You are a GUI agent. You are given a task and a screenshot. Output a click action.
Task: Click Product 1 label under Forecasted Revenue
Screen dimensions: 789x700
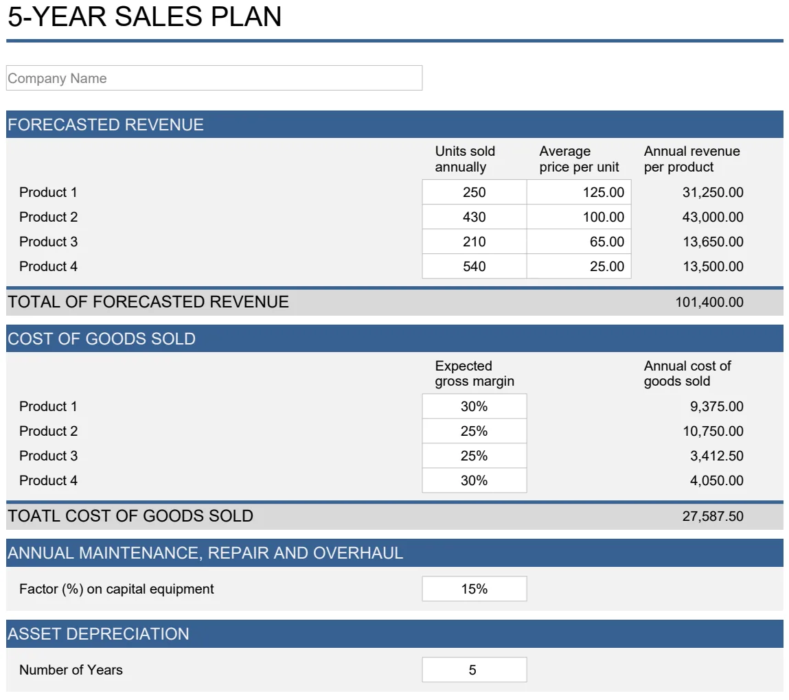pos(48,192)
